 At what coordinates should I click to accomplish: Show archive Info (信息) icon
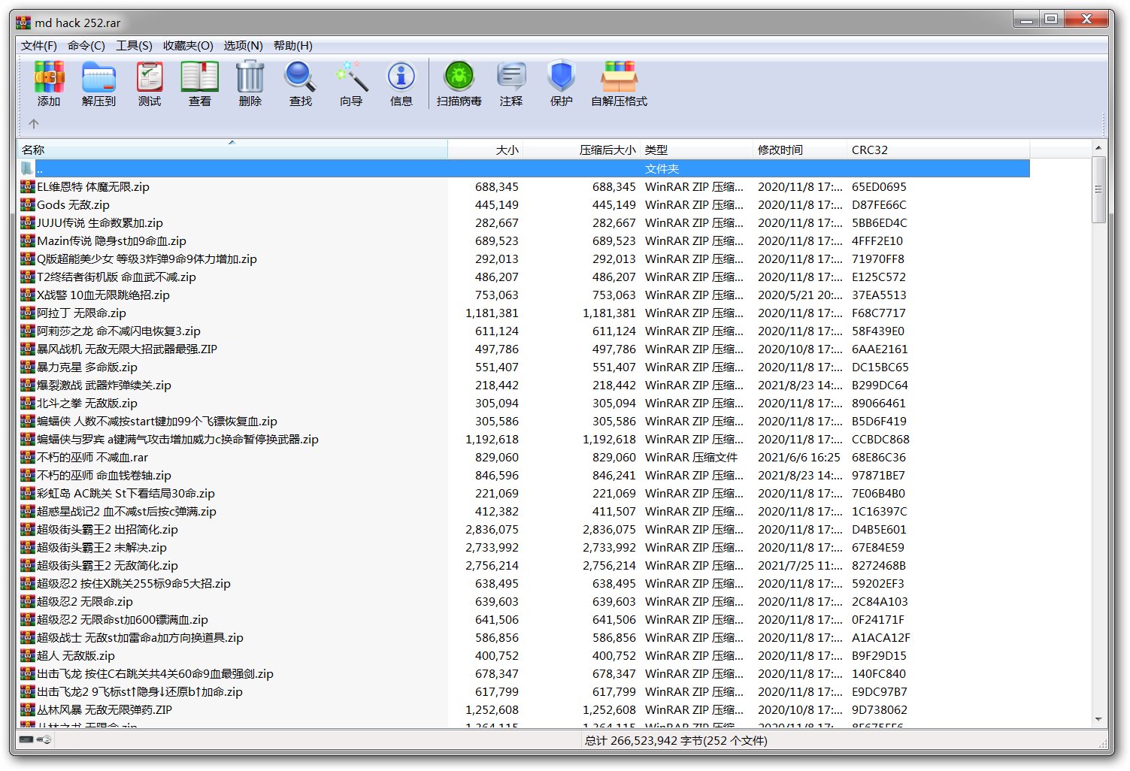[x=401, y=83]
